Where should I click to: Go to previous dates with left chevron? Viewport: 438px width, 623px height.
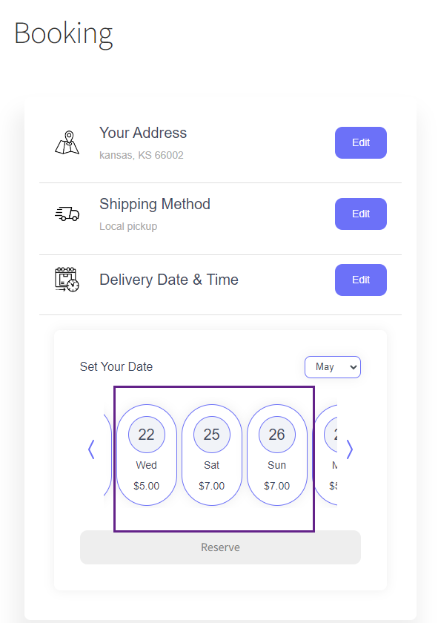coord(91,449)
